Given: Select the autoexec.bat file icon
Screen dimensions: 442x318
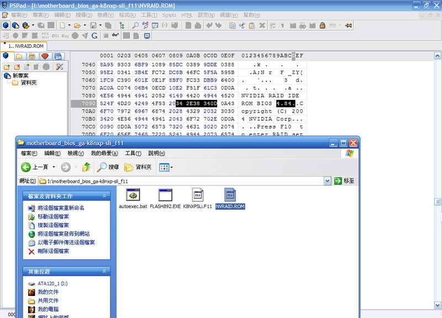Looking at the screenshot, I should click(133, 195).
